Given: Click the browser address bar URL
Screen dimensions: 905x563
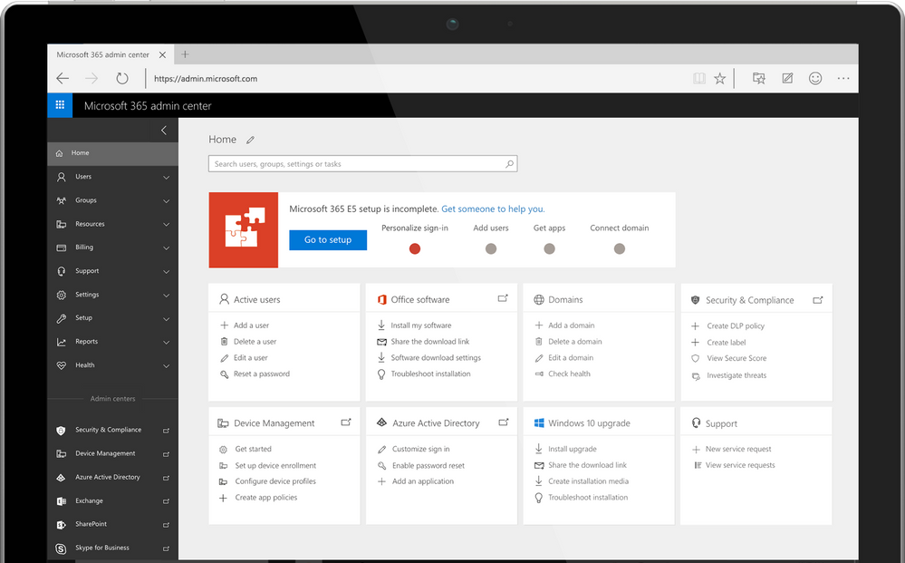Looking at the screenshot, I should (x=206, y=79).
